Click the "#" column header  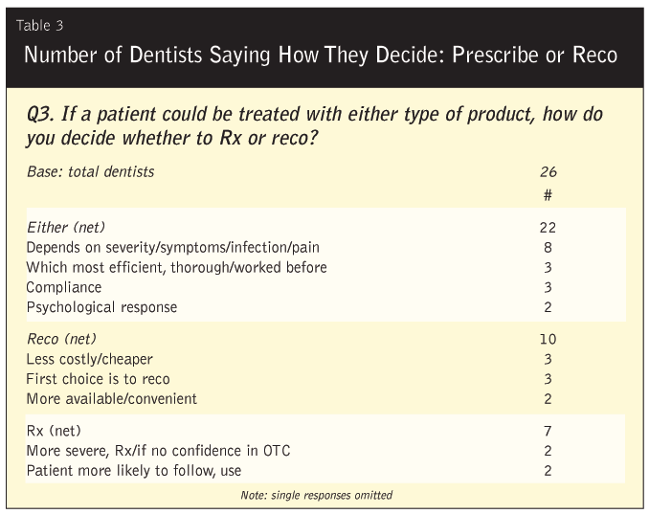point(548,194)
